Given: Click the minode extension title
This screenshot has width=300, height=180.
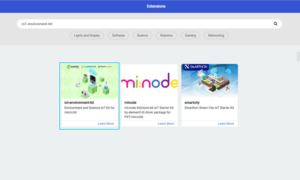Looking at the screenshot, I should [130, 103].
